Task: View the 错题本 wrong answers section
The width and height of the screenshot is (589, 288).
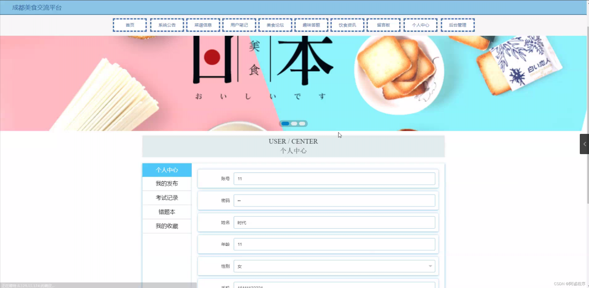Action: [x=167, y=212]
